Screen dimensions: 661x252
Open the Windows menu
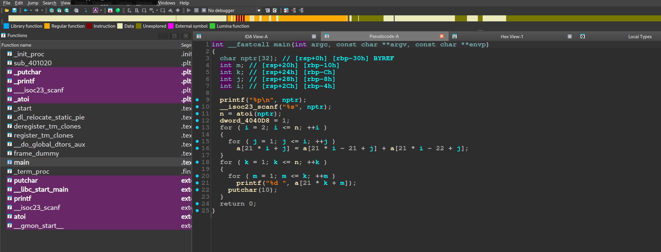(x=166, y=3)
